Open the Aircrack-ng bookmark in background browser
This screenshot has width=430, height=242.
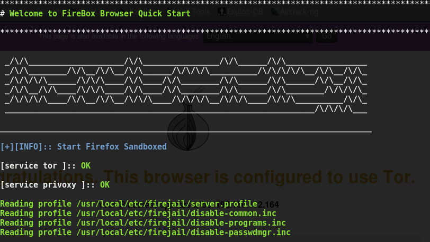295,12
